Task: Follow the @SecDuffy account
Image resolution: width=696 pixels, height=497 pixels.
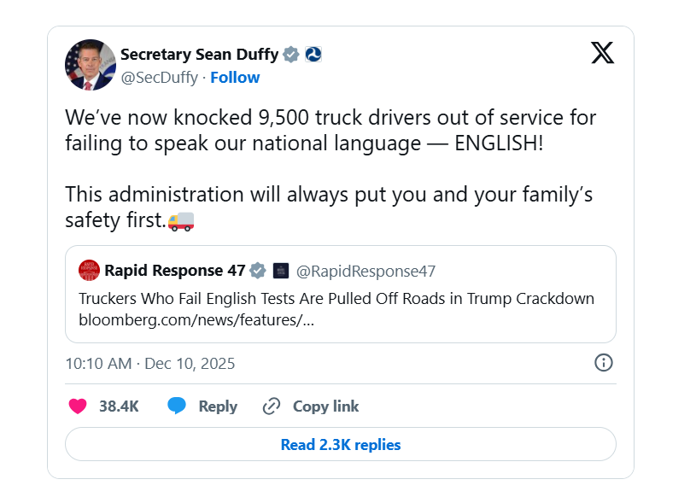Action: pyautogui.click(x=235, y=78)
